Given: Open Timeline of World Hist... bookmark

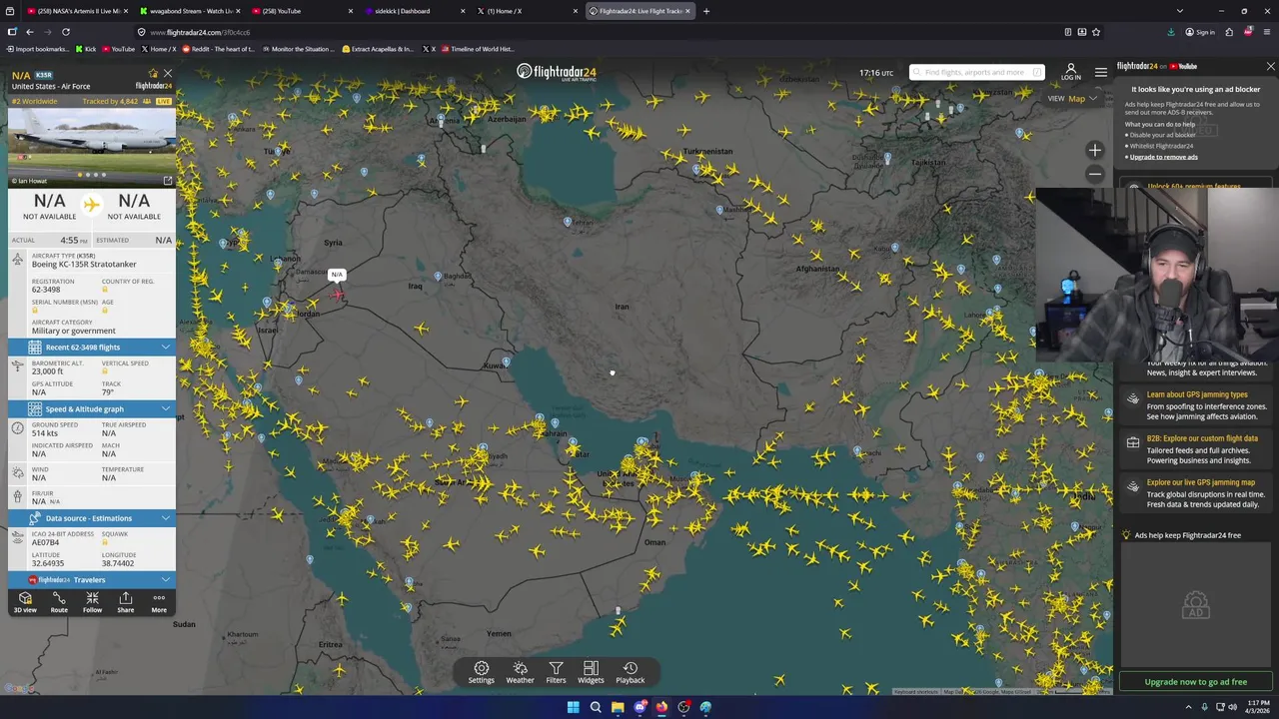Looking at the screenshot, I should tap(478, 49).
